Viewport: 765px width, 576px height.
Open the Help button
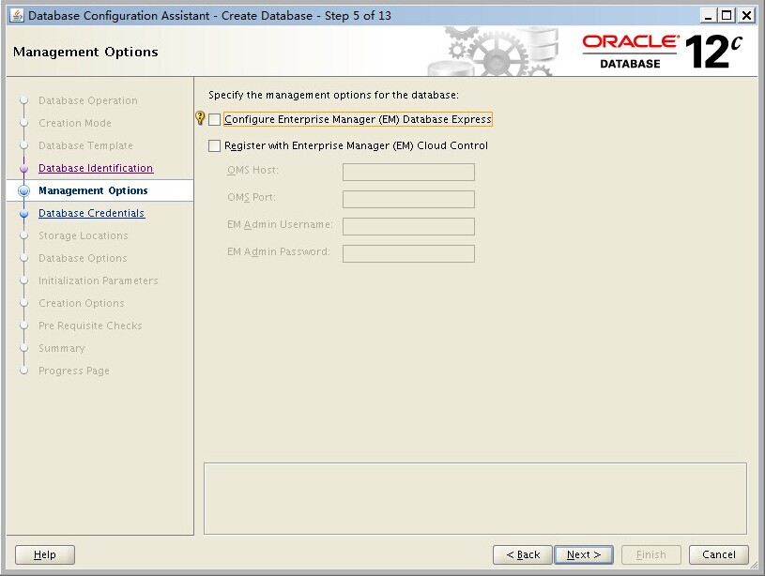(x=45, y=554)
